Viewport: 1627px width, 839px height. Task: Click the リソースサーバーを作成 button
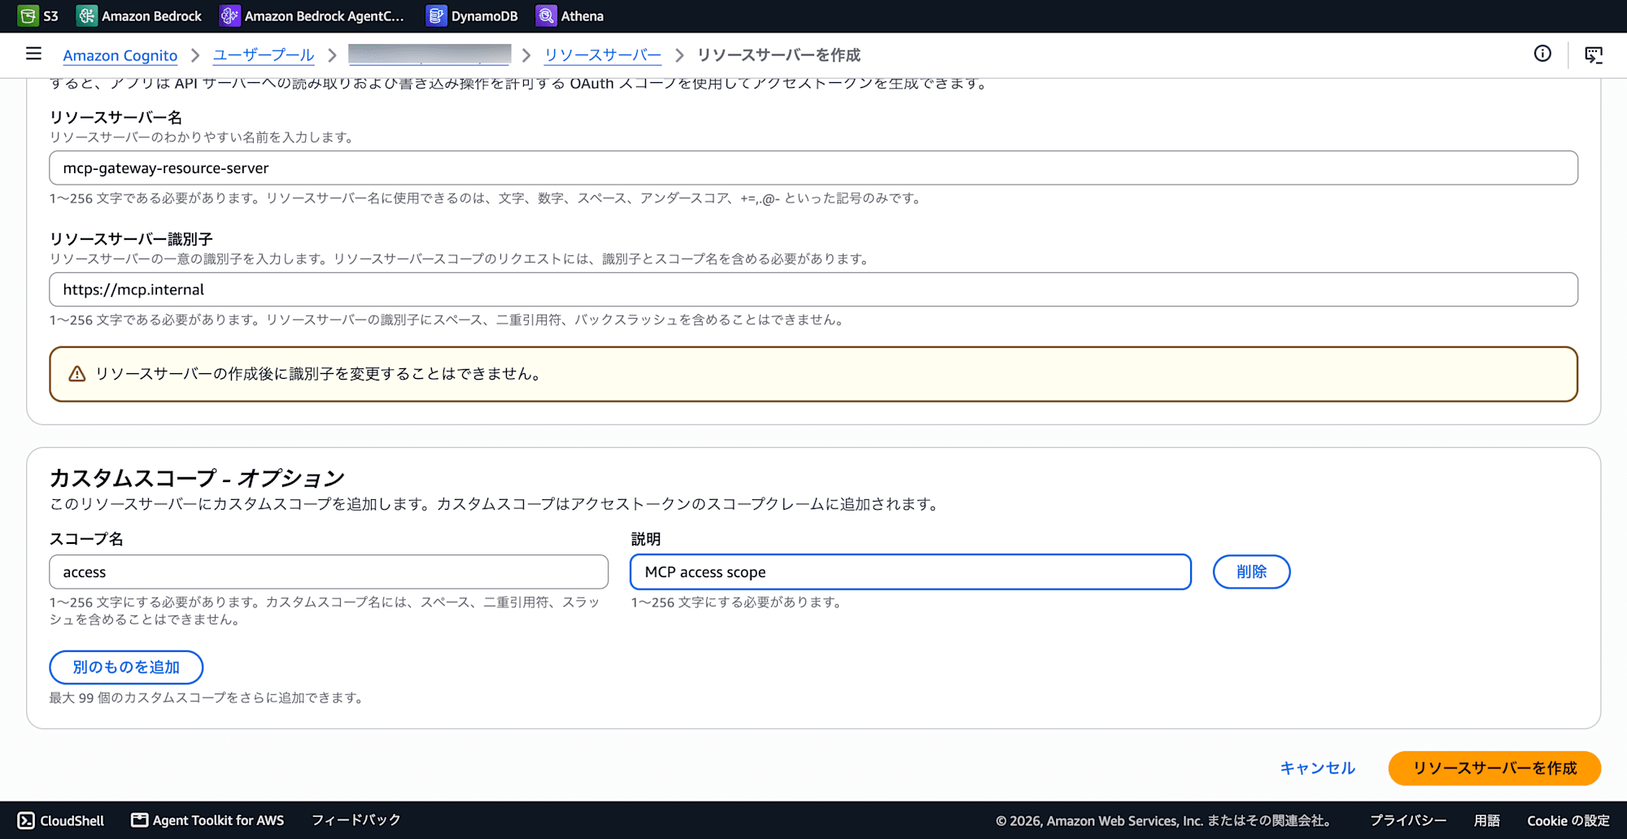pyautogui.click(x=1494, y=768)
